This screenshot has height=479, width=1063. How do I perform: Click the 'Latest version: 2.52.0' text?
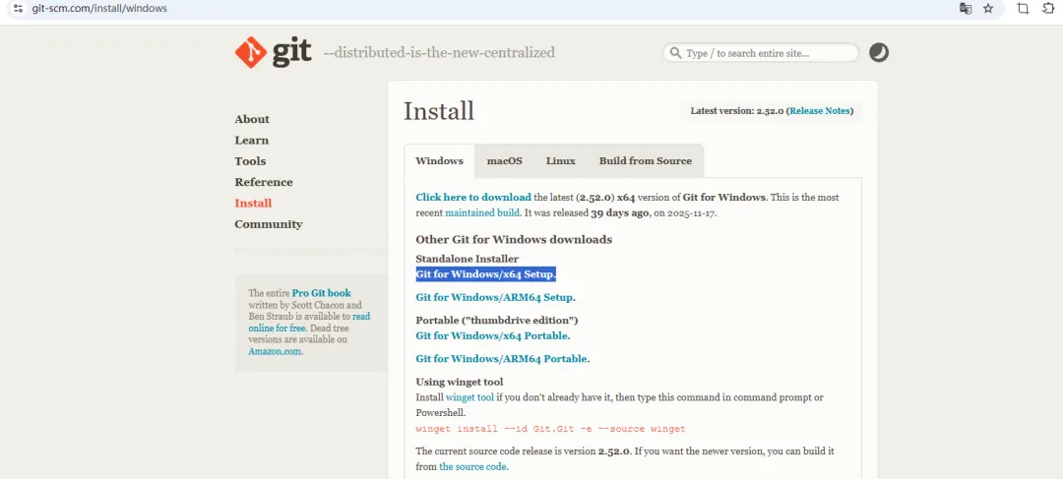point(737,111)
